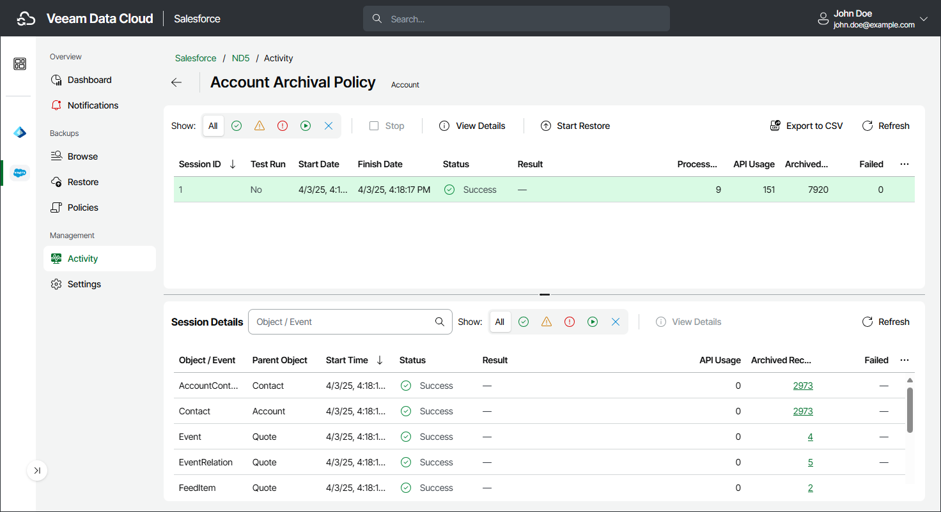Open John Doe account dropdown
This screenshot has height=512, width=941.
coord(923,19)
